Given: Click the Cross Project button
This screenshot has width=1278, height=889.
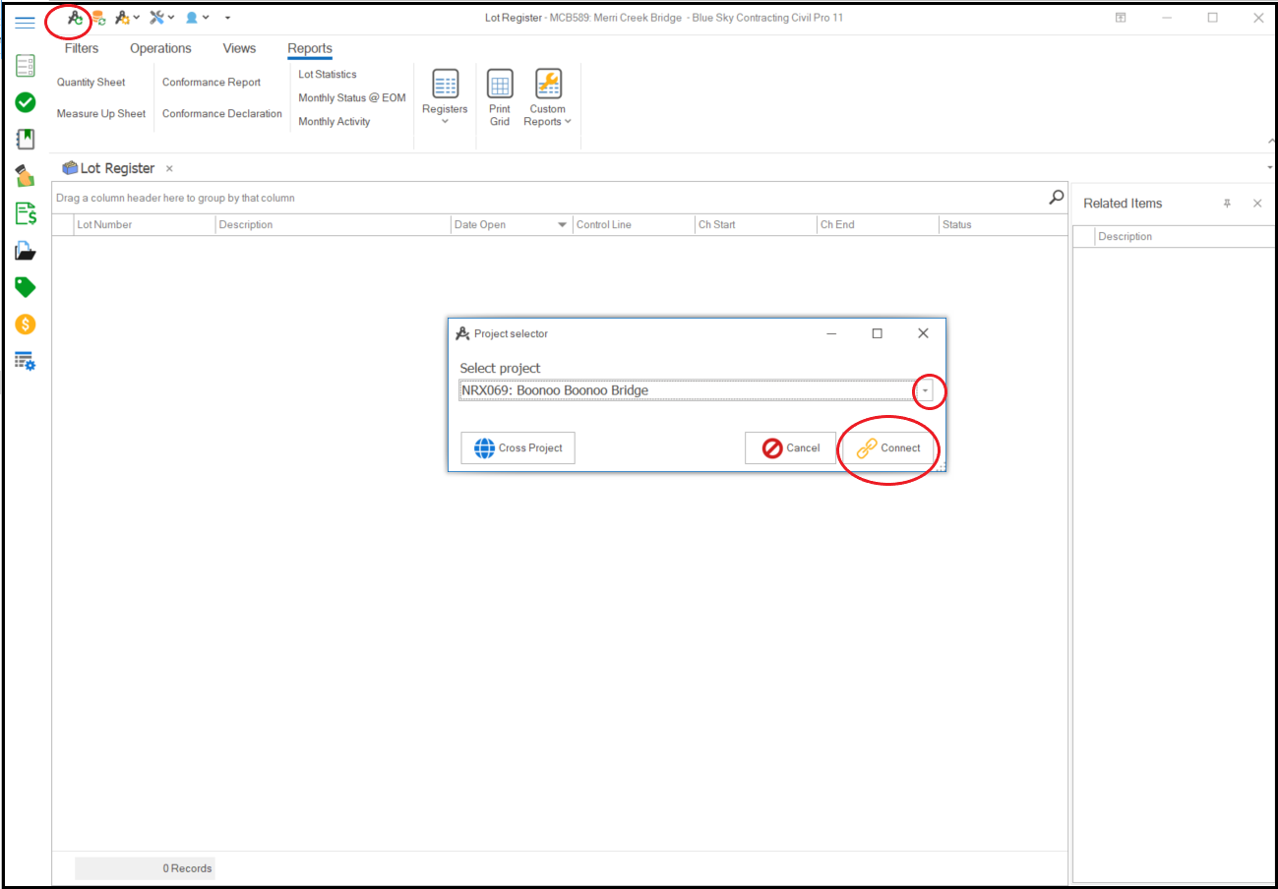Looking at the screenshot, I should pos(517,448).
